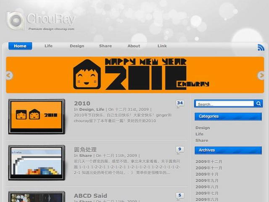
Task: Select Design in the Categories list
Action: [x=203, y=128]
